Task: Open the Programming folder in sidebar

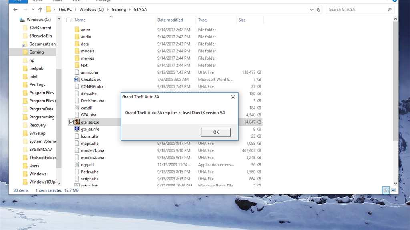Action: click(x=42, y=117)
